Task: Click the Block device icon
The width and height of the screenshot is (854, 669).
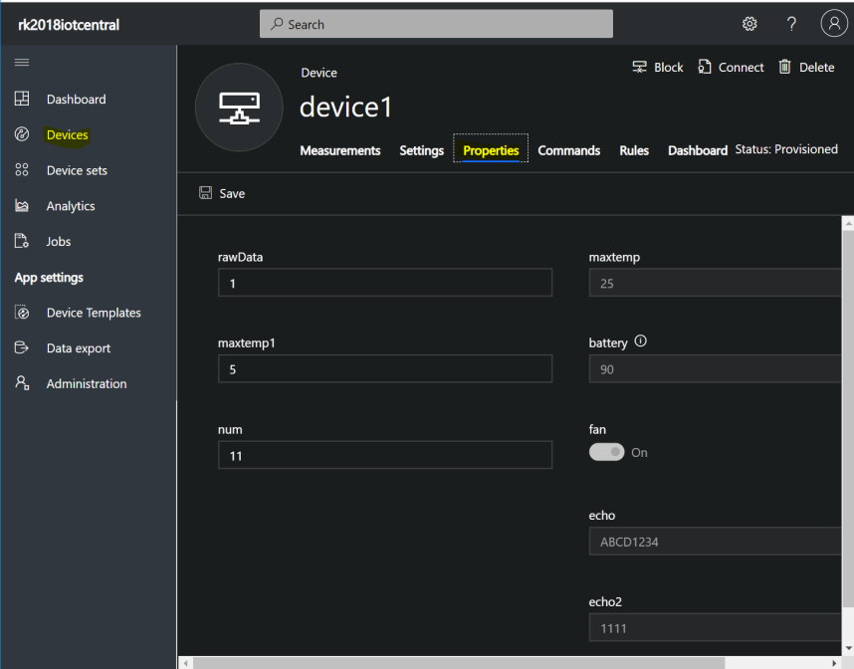Action: click(639, 67)
